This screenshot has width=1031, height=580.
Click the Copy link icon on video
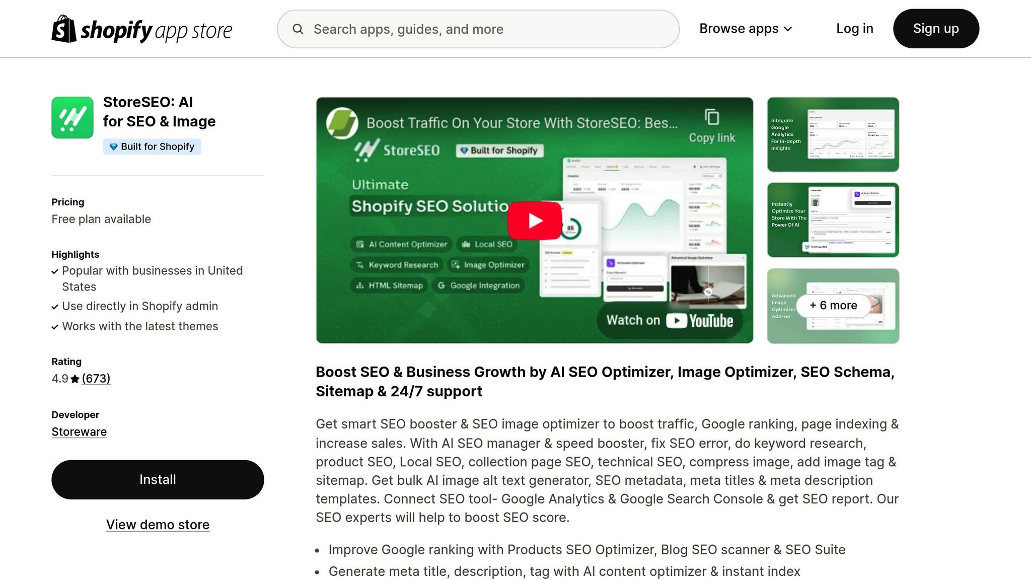[x=712, y=125]
